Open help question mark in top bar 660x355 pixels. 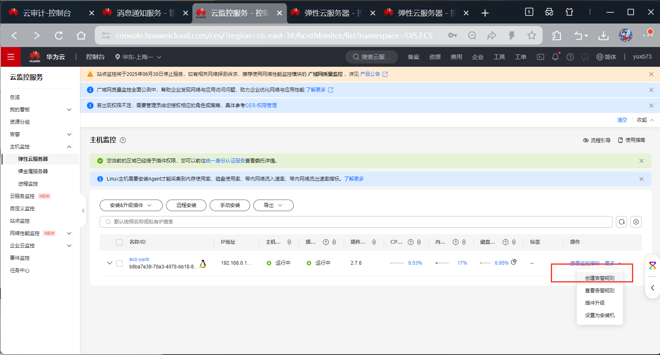[x=570, y=57]
